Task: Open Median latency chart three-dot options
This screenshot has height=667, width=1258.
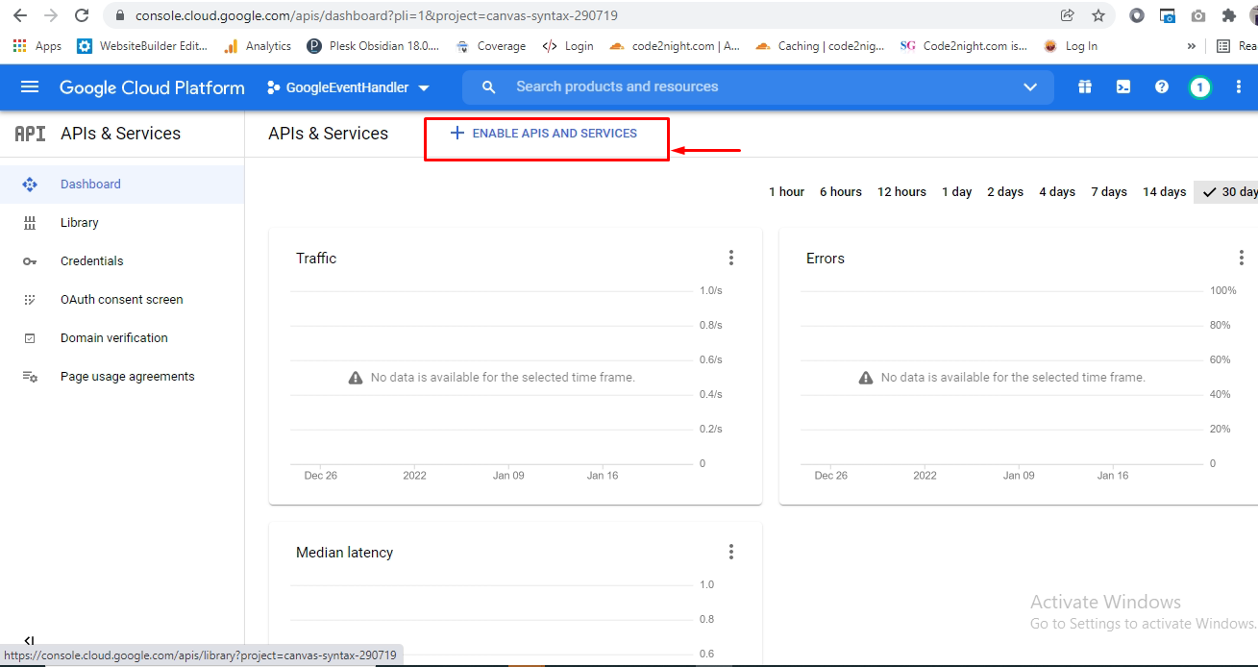Action: click(x=731, y=552)
